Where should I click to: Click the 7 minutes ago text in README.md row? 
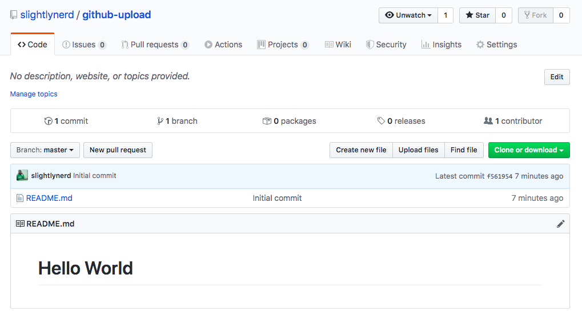tap(537, 198)
